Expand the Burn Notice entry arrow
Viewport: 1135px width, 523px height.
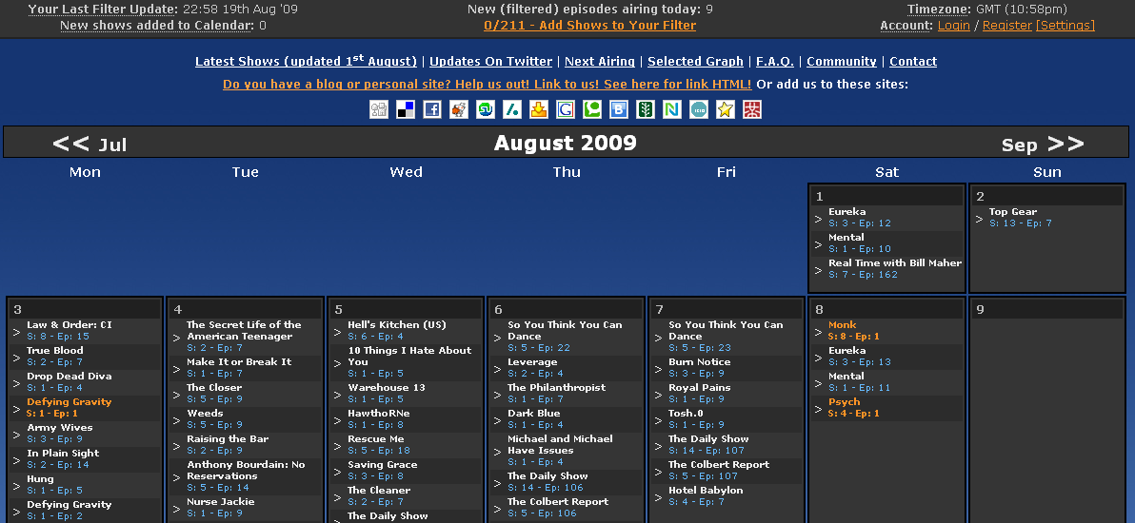(x=658, y=369)
